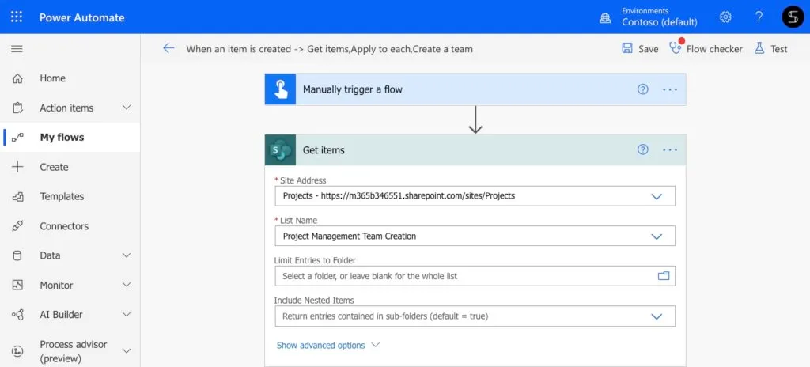810x367 pixels.
Task: Click the Templates icon
Action: [x=17, y=196]
